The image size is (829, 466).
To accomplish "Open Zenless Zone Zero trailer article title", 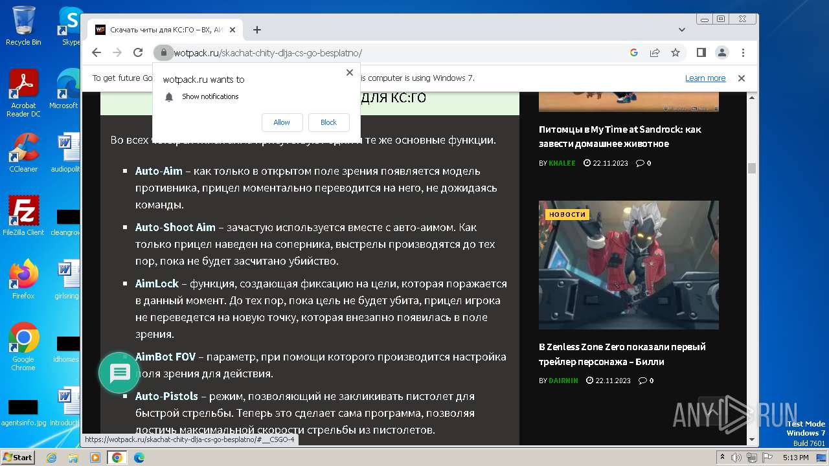I will [622, 354].
